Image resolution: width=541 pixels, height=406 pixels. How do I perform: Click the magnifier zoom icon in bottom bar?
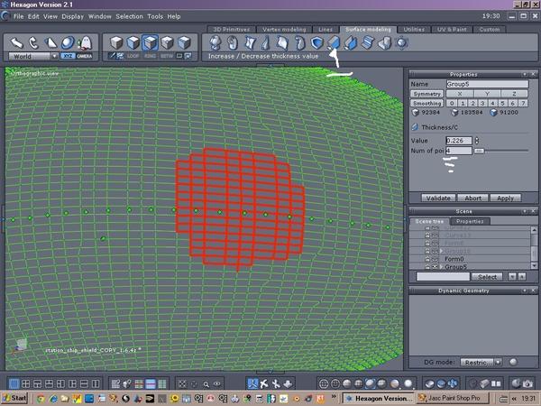point(206,384)
